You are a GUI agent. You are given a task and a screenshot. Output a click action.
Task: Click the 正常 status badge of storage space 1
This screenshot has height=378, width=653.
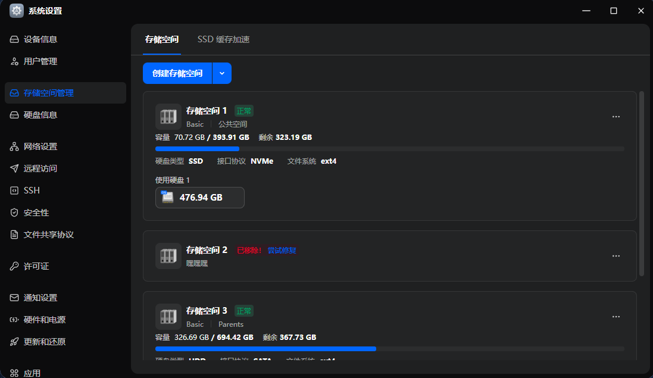click(243, 111)
